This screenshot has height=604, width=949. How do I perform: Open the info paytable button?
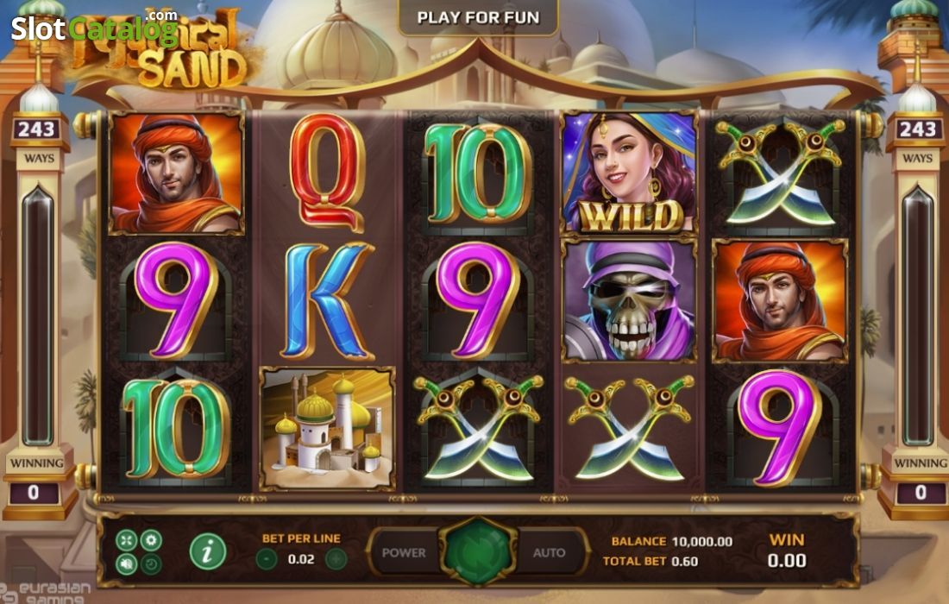click(208, 552)
